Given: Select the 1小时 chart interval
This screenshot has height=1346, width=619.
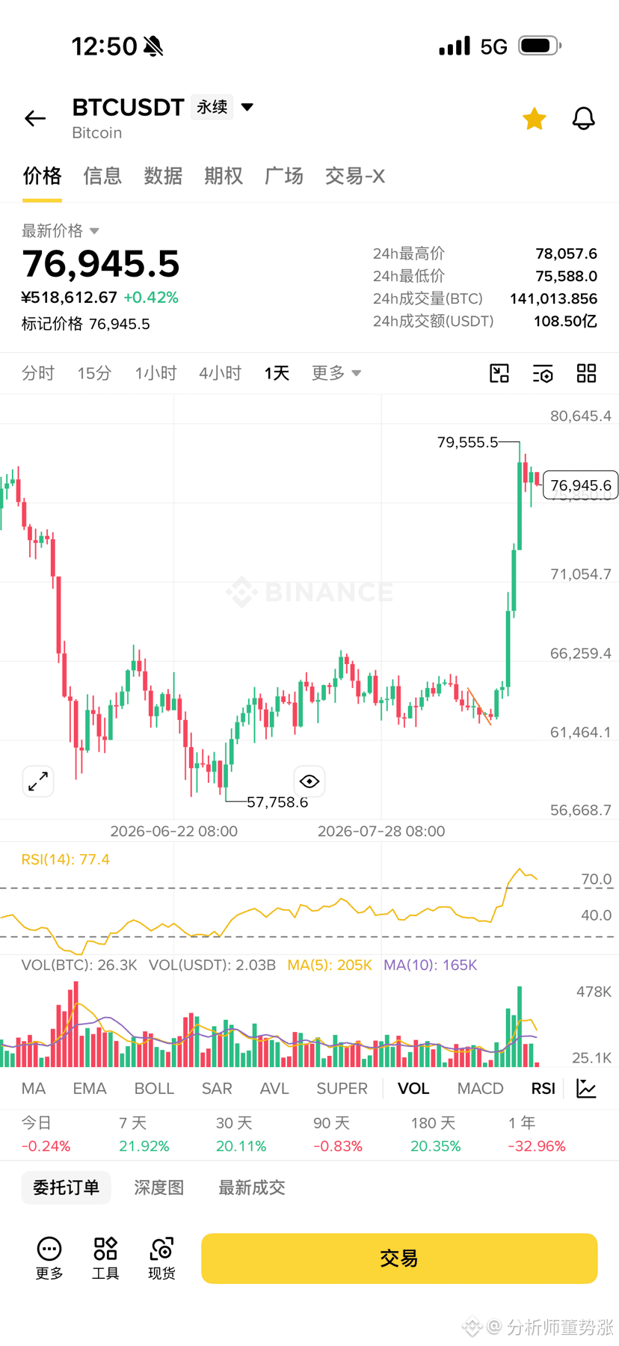Looking at the screenshot, I should (x=155, y=373).
